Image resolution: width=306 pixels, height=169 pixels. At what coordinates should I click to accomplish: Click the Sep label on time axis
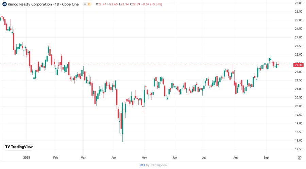(x=266, y=157)
